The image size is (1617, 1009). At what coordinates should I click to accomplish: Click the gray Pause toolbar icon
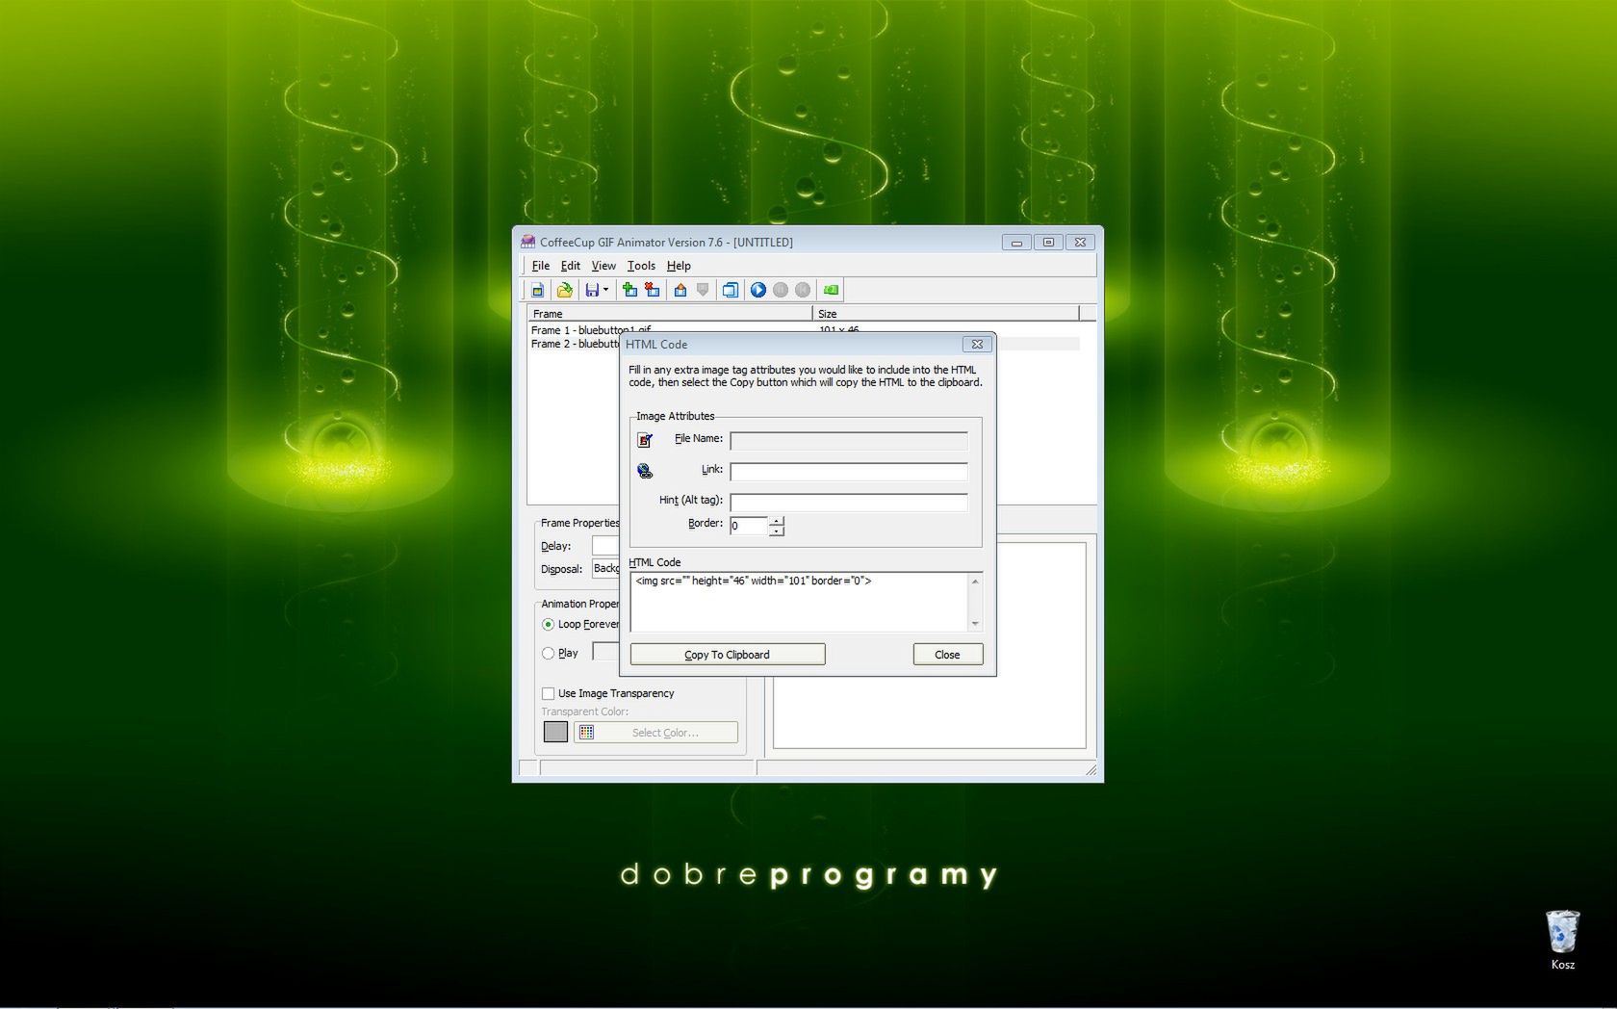point(781,290)
